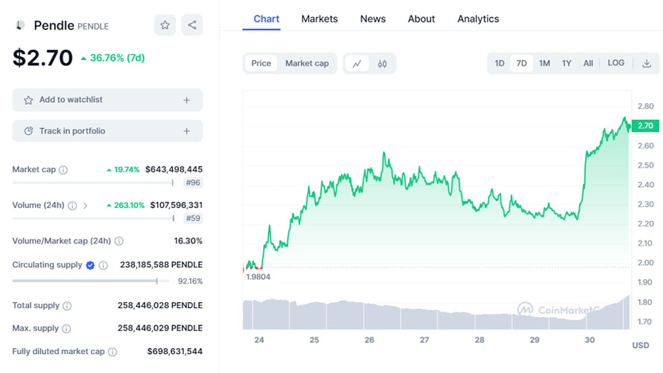Click the Volume (24h) label
The width and height of the screenshot is (663, 373).
click(x=38, y=205)
